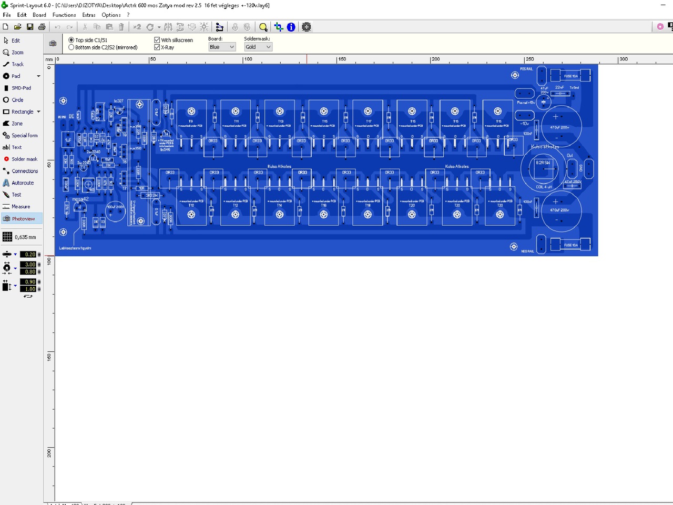Image resolution: width=673 pixels, height=505 pixels.
Task: Open project info via the blue 'i' icon
Action: [x=291, y=27]
